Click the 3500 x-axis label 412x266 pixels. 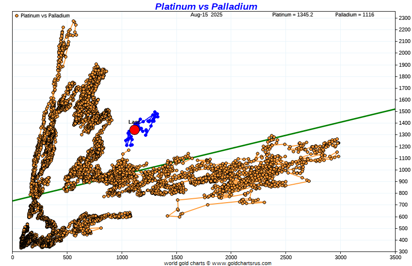click(395, 257)
